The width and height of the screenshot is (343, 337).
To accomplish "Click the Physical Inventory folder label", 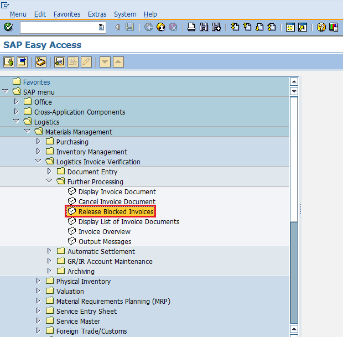I will click(x=84, y=282).
